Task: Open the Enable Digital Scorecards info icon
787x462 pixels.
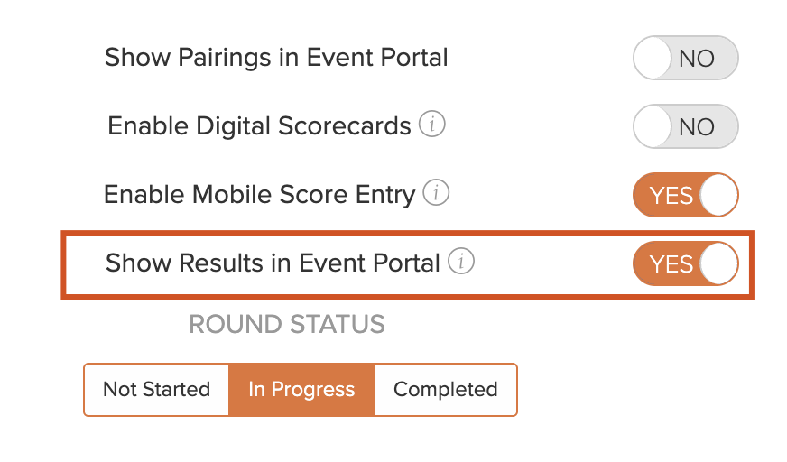Action: 431,124
